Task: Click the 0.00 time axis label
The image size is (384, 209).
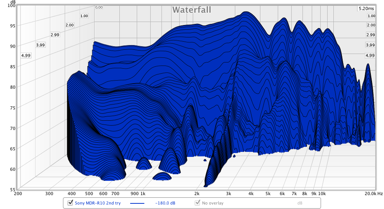Action: click(x=99, y=7)
